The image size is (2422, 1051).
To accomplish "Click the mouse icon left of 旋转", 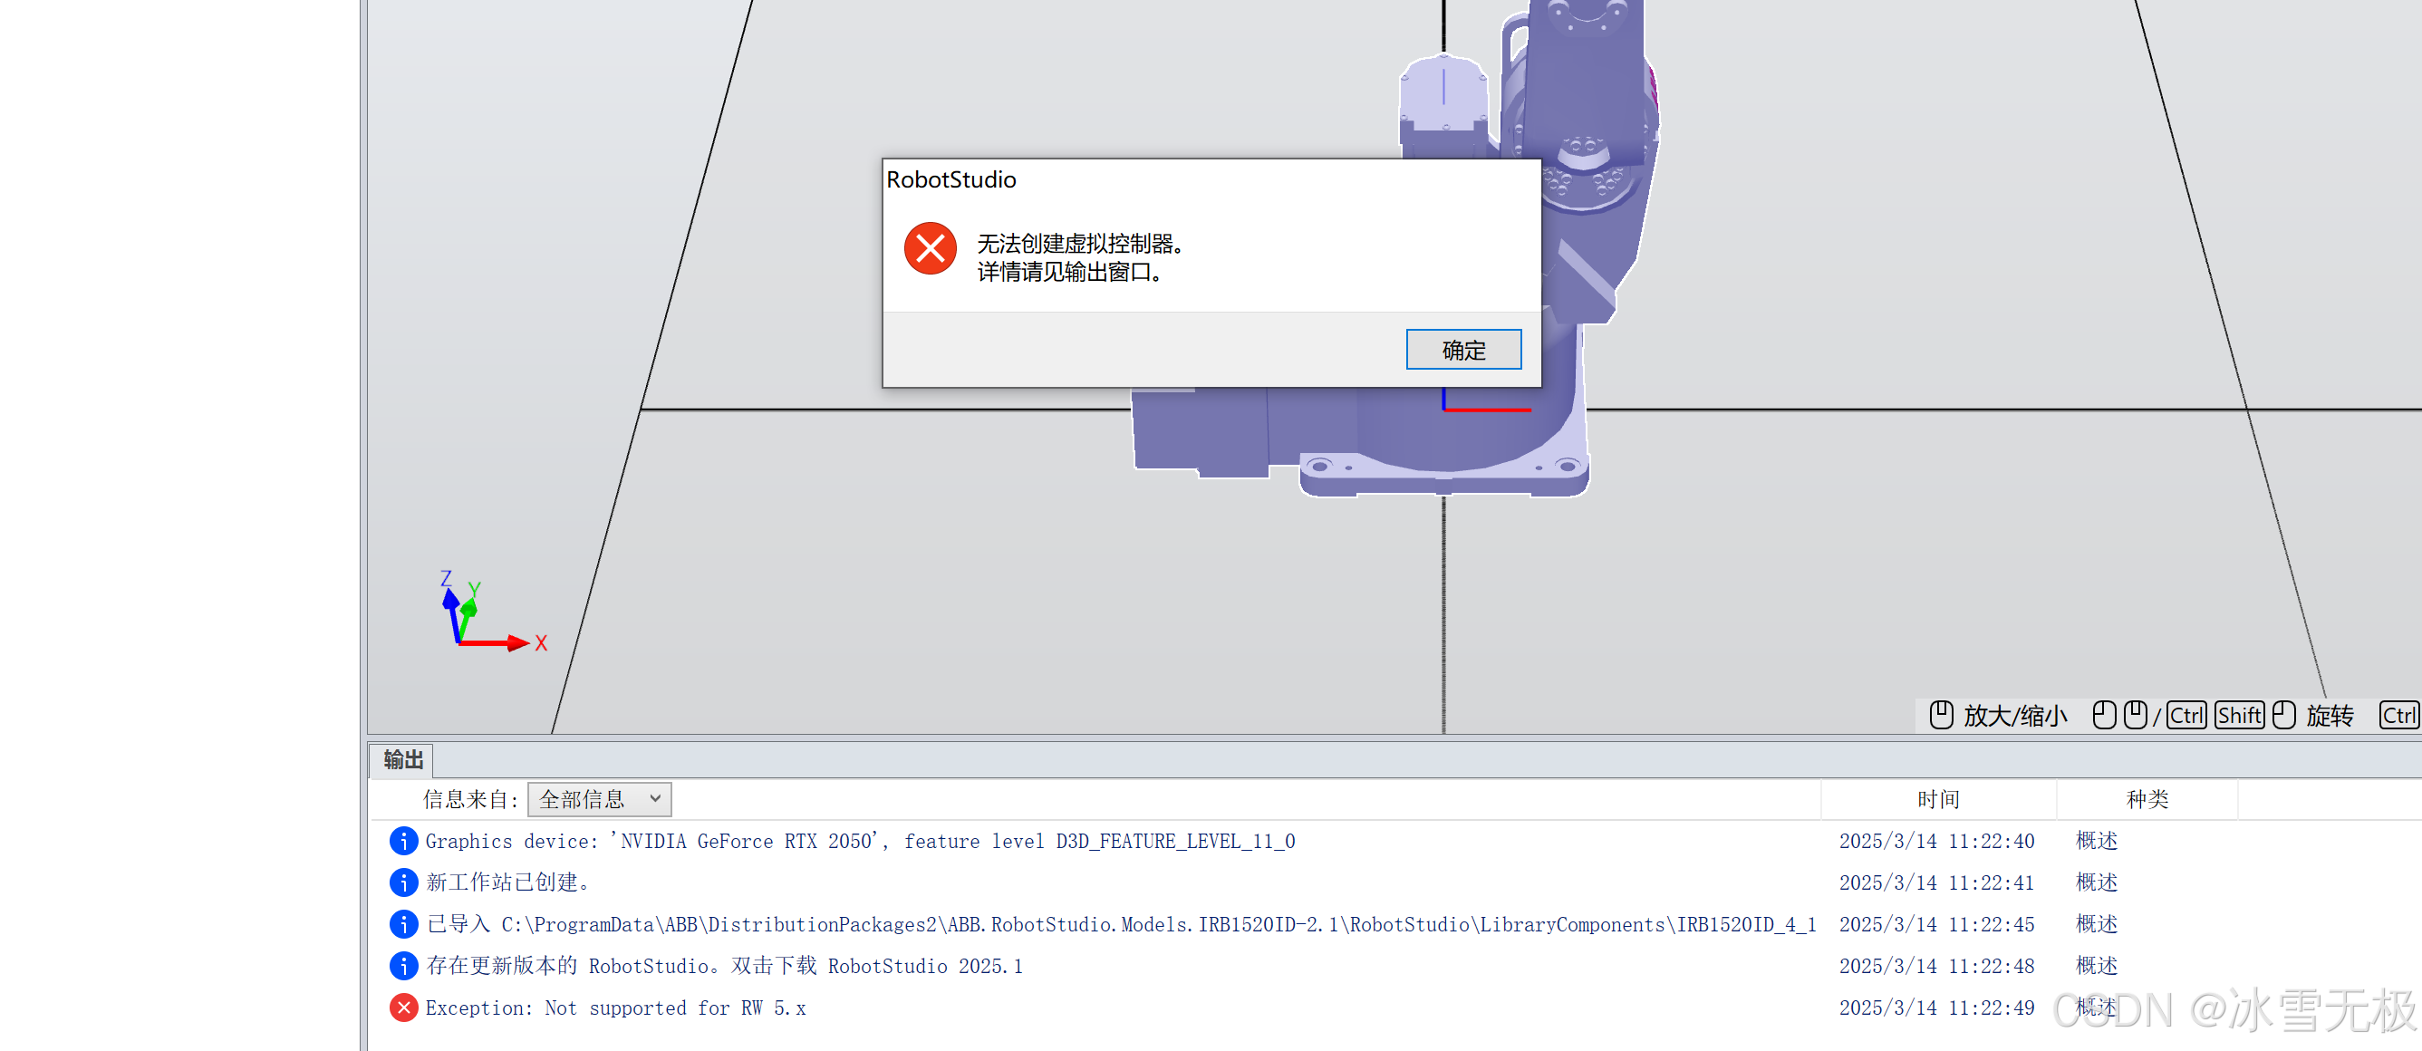I will 2282,716.
